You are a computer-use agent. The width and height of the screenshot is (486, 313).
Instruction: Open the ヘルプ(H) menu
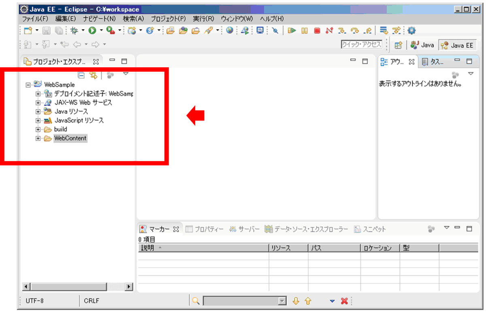[272, 19]
